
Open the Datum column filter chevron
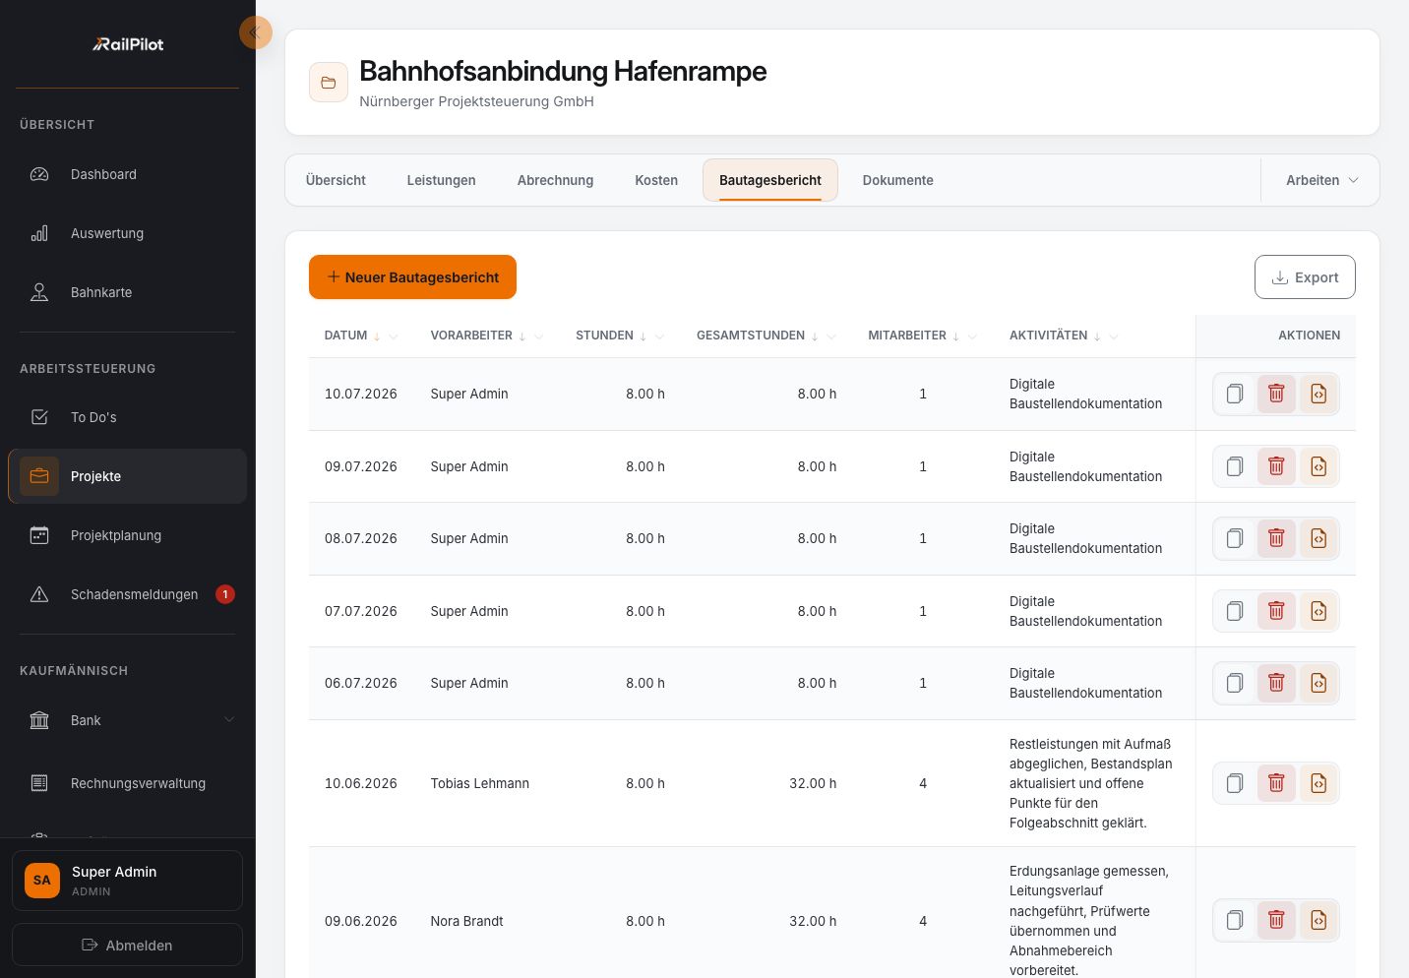[394, 336]
